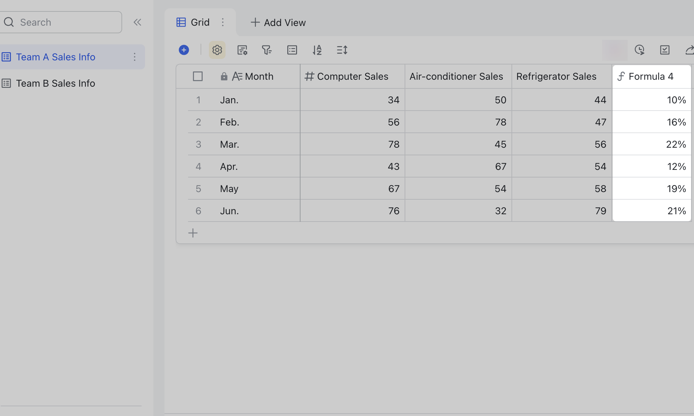694x416 pixels.
Task: Open the row height tool
Action: tap(342, 50)
